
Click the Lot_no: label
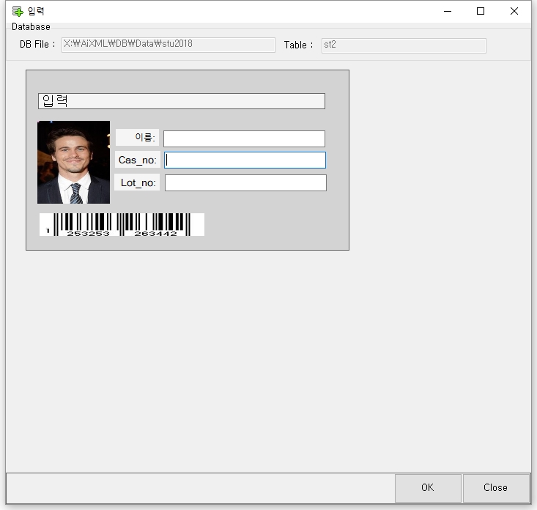tap(138, 182)
